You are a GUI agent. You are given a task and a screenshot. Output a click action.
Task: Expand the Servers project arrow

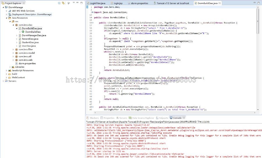click(x=3, y=81)
